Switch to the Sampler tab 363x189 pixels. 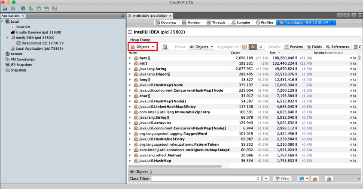pos(241,22)
